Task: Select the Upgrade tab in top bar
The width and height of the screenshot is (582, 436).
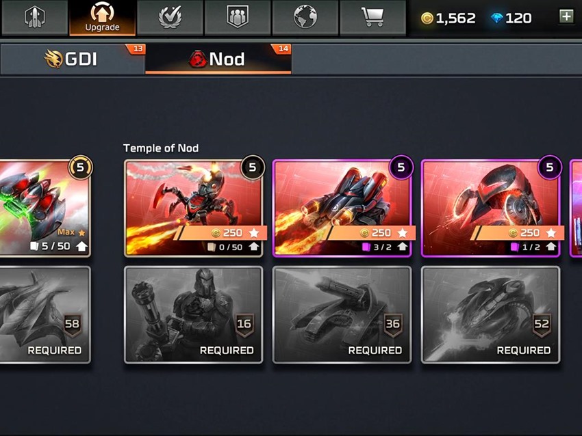Action: (103, 17)
